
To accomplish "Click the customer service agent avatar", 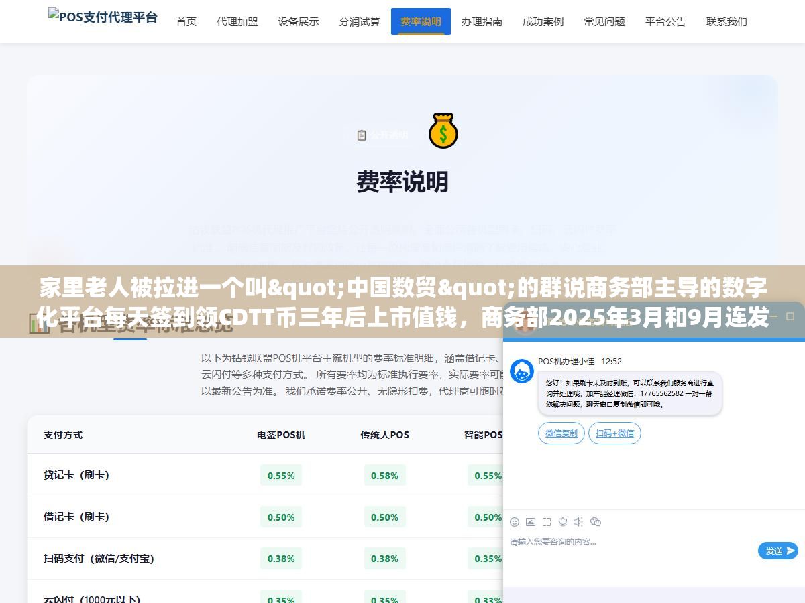I will coord(522,371).
